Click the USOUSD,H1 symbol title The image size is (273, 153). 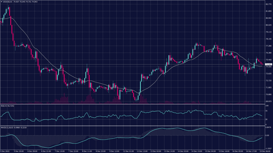8,2
